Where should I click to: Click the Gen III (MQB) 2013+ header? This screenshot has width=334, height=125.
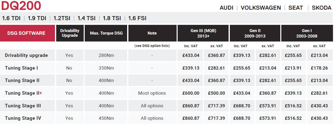click(x=203, y=33)
